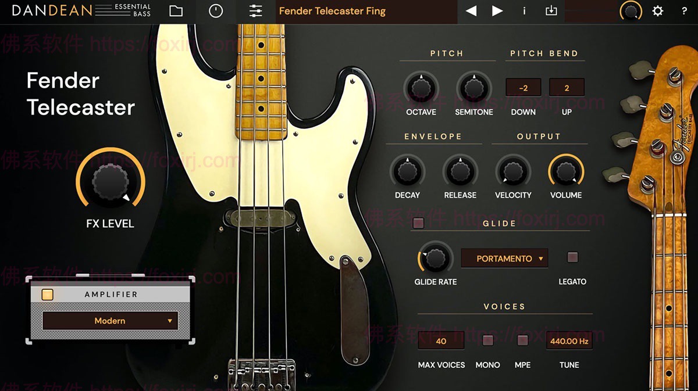Click the info icon in the top bar

tap(524, 11)
